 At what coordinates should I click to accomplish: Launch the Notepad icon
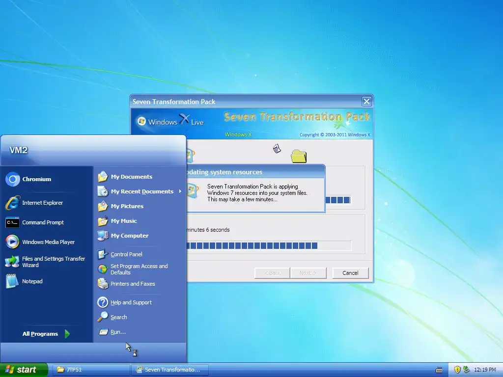coord(12,281)
